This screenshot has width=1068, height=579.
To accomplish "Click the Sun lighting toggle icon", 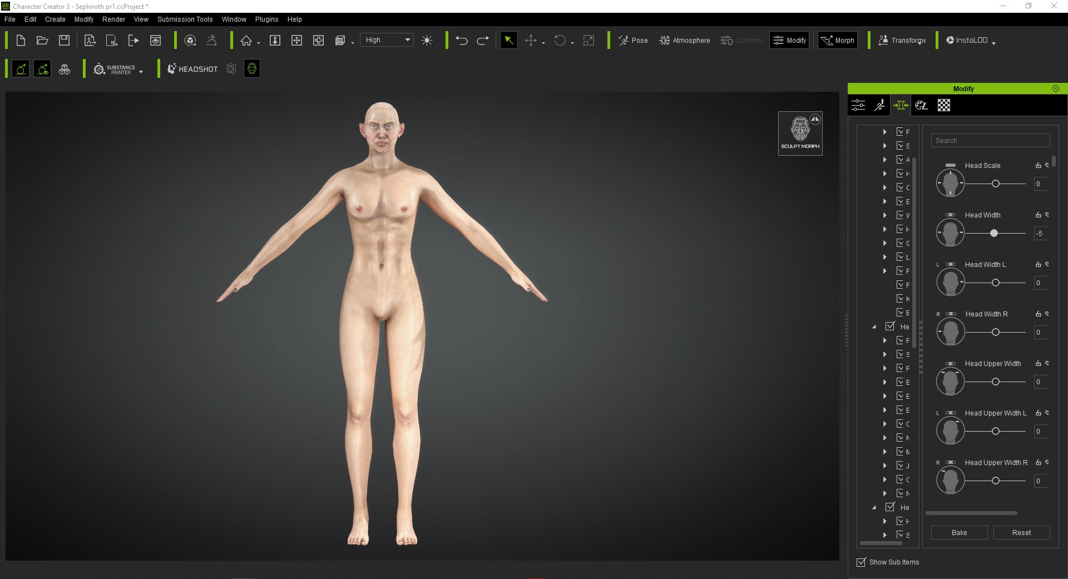I will click(x=427, y=40).
